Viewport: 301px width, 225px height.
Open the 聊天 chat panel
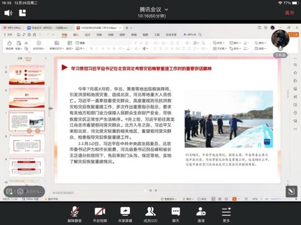(176, 213)
